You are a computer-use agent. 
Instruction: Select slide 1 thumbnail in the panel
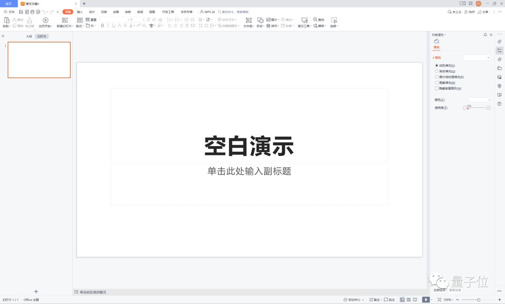[39, 60]
